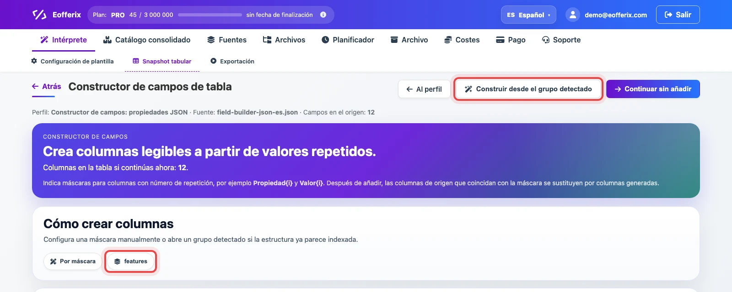The width and height of the screenshot is (732, 292).
Task: Click the Salir logout button
Action: (x=678, y=15)
